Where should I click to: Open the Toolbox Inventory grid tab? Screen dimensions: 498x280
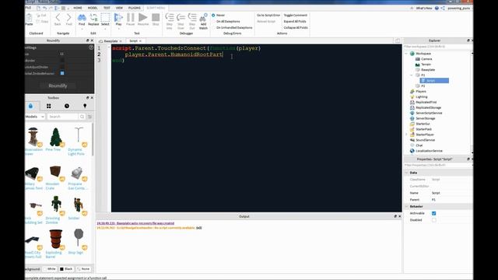click(x=48, y=106)
